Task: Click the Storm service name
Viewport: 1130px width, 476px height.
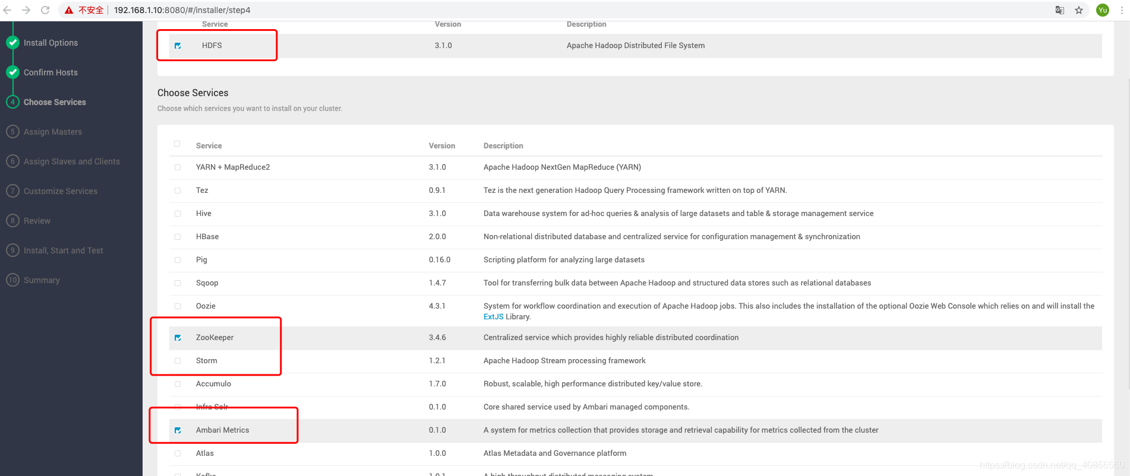Action: coord(206,361)
